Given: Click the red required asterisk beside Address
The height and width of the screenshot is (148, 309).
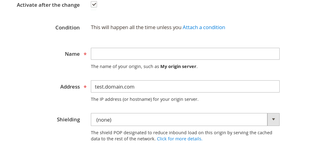Looking at the screenshot, I should click(85, 87).
